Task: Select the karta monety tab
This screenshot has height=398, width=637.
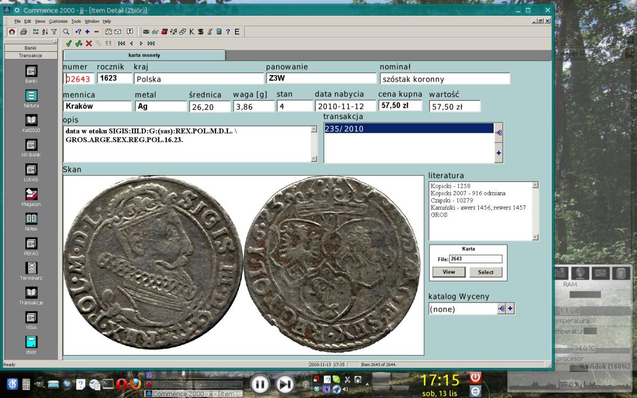Action: tap(144, 55)
